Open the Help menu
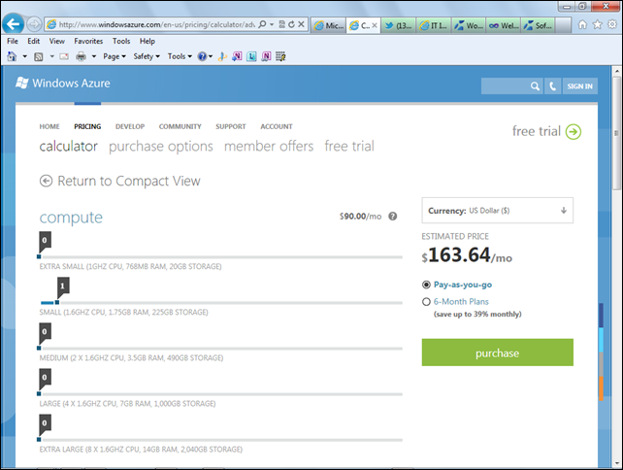 [147, 41]
